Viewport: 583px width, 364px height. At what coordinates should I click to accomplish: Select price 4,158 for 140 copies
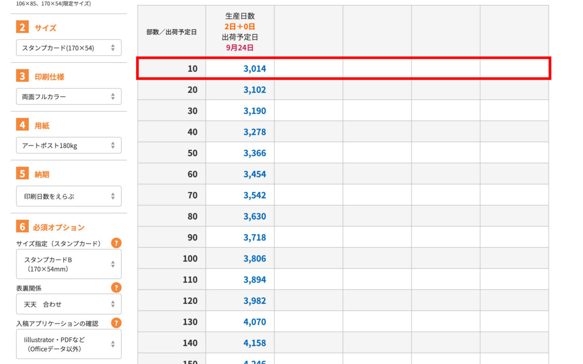[255, 343]
